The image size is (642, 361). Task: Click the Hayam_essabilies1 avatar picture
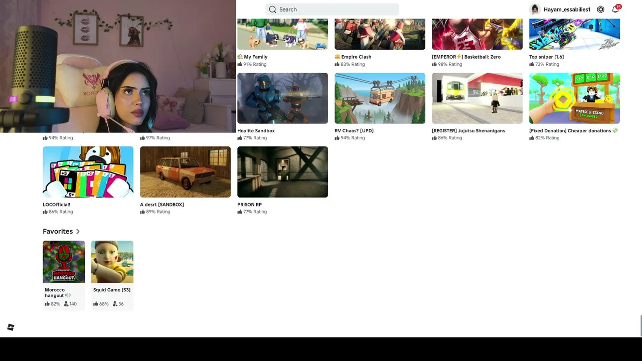pos(535,10)
